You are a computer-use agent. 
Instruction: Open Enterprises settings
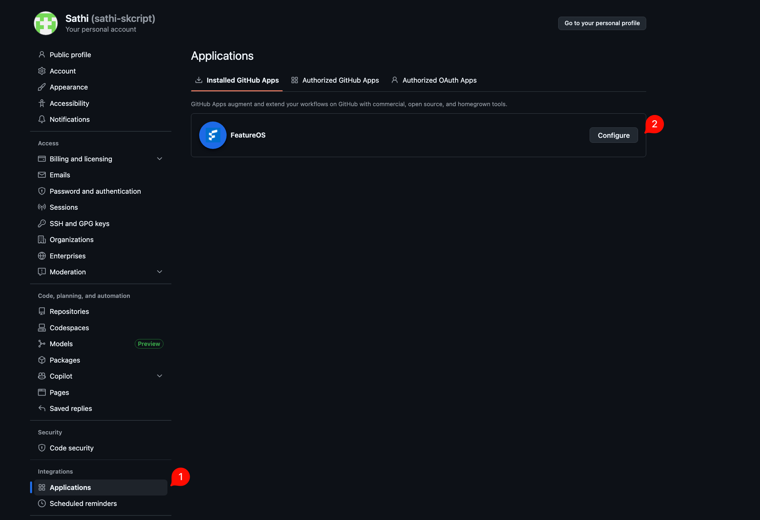[x=101, y=256]
